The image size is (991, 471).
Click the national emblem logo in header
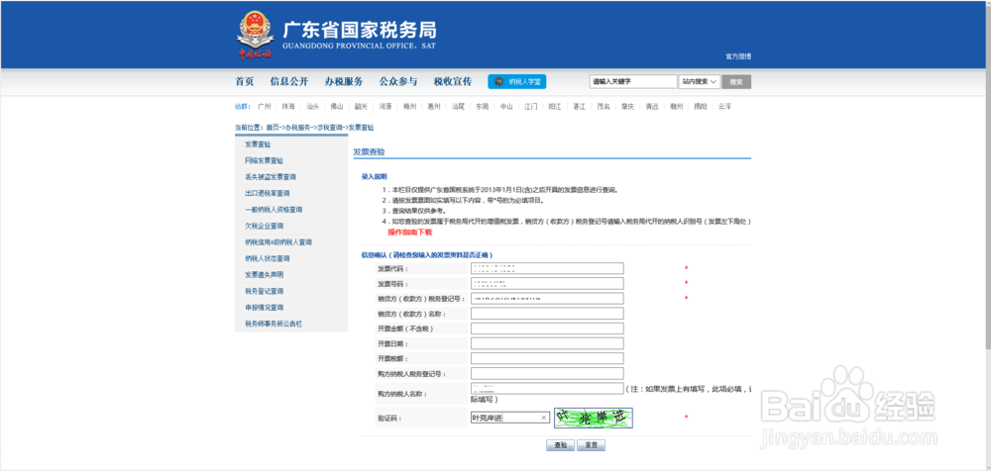point(256,36)
